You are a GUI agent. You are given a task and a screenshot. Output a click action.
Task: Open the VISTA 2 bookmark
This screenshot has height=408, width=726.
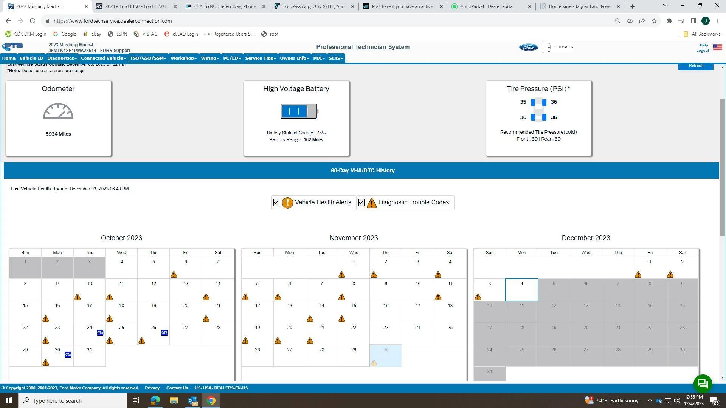pyautogui.click(x=146, y=34)
